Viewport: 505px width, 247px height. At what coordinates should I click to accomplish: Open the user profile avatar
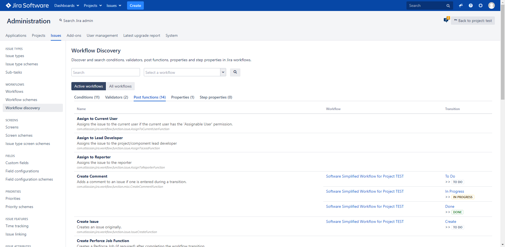492,5
